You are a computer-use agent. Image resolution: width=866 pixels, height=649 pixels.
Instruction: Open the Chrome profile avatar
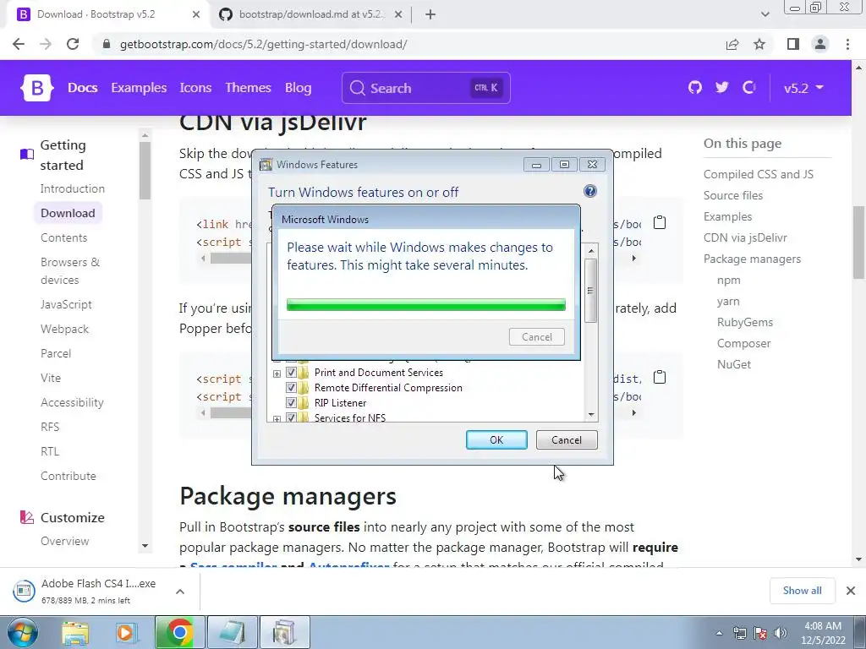click(820, 44)
